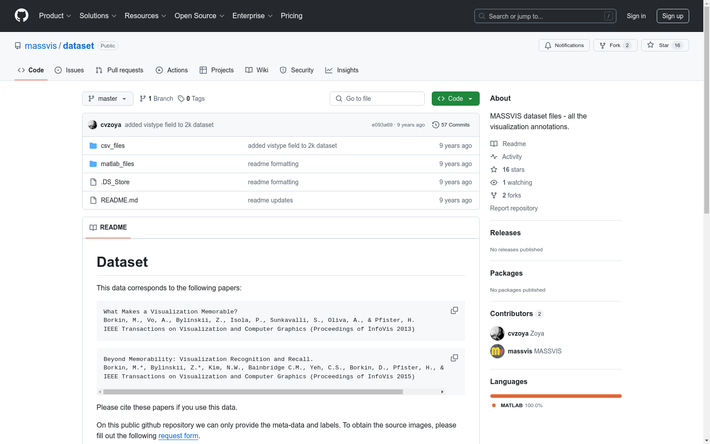710x444 pixels.
Task: Star the repository with Star button
Action: click(665, 45)
